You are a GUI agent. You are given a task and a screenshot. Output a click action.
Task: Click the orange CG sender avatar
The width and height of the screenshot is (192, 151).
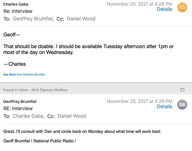(x=182, y=8)
